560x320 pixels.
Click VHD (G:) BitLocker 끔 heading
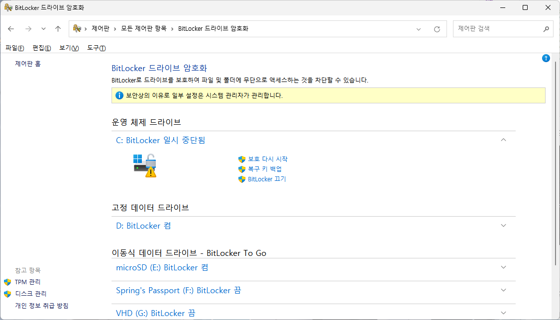coord(155,313)
